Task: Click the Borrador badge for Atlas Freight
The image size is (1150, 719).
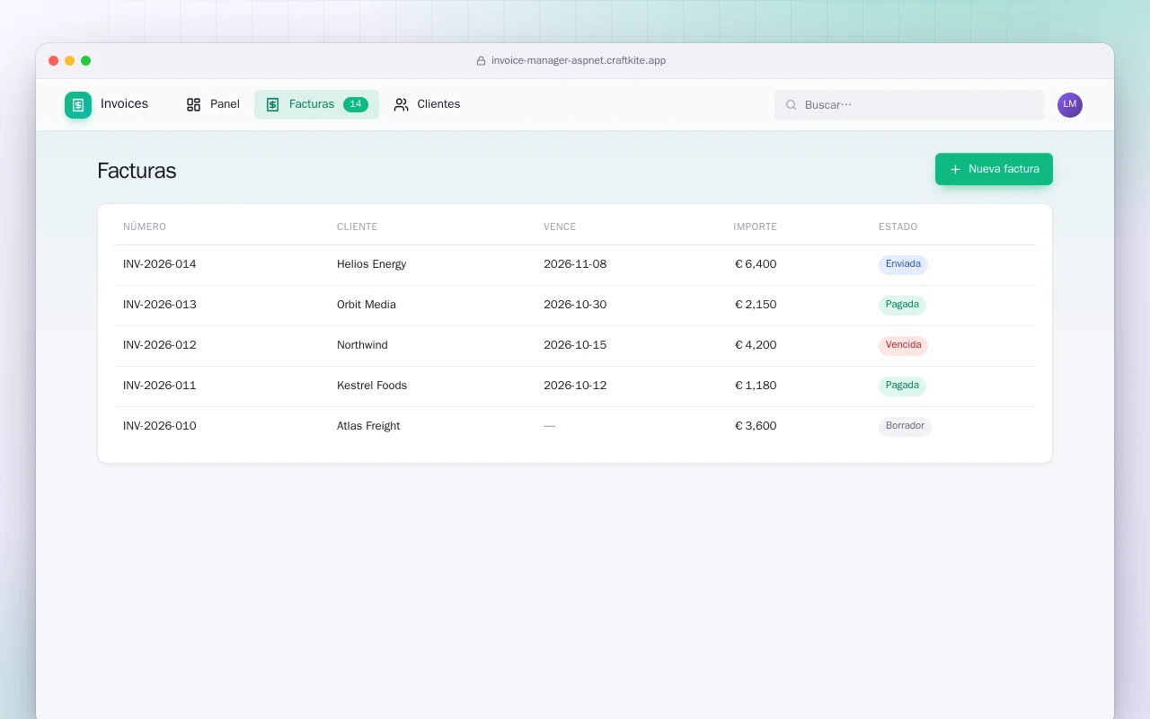Action: [905, 426]
